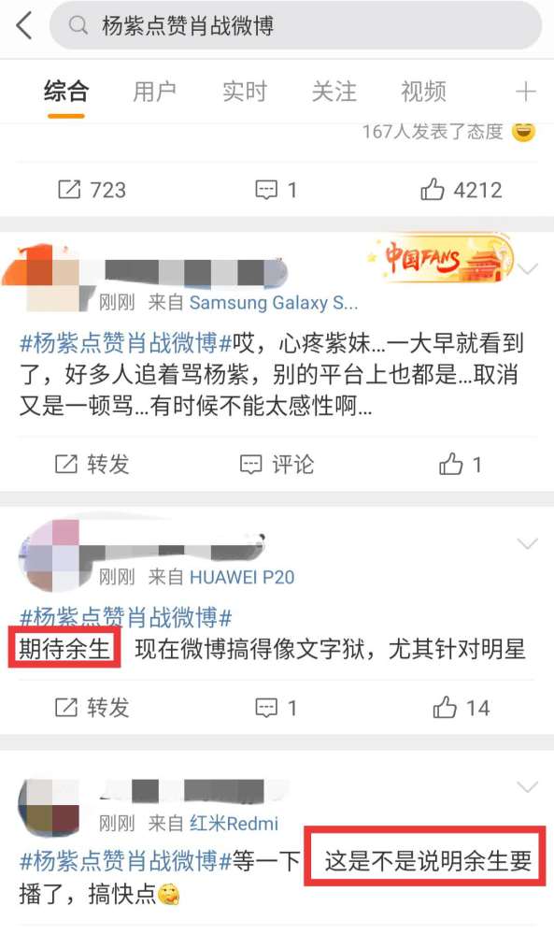Open the #杨紫点赞肖战微博# hashtag in the Samsung Galaxy post
The image size is (554, 935).
click(126, 343)
